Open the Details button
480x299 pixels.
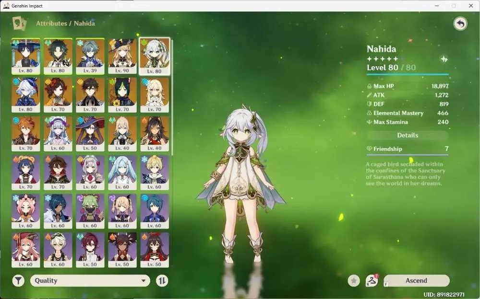click(x=408, y=135)
